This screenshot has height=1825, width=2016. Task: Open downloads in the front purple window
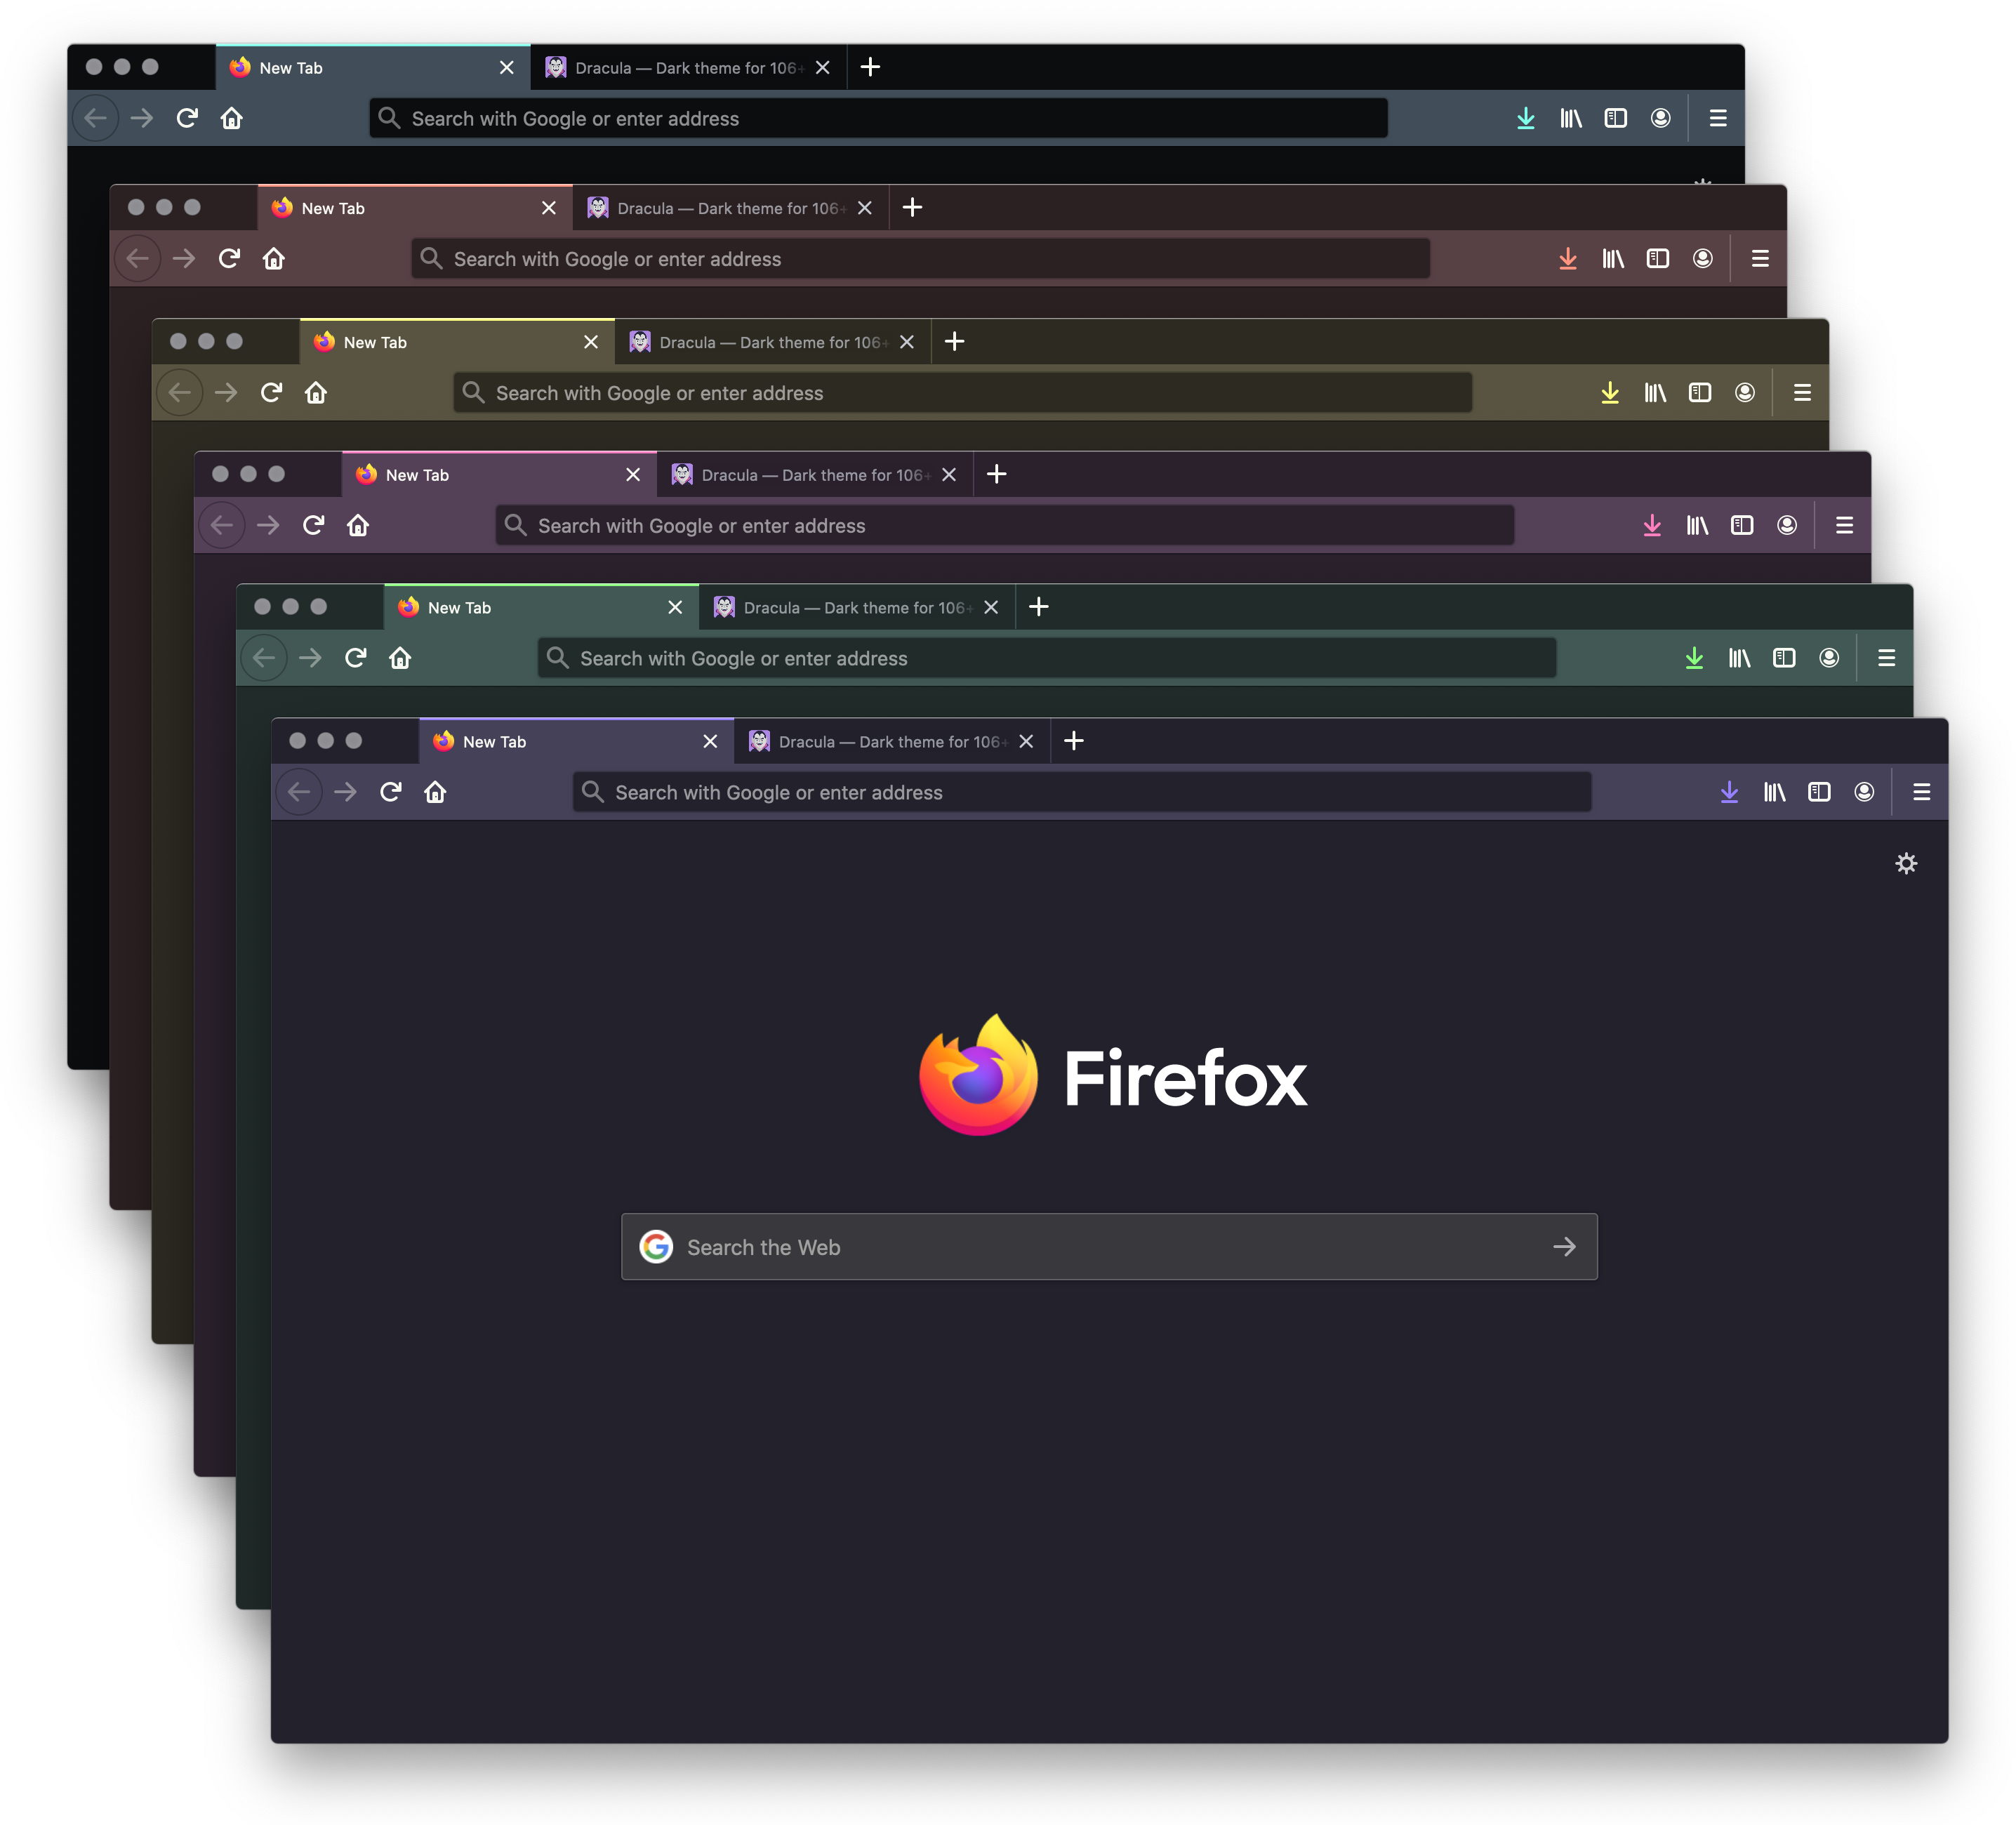[1729, 792]
